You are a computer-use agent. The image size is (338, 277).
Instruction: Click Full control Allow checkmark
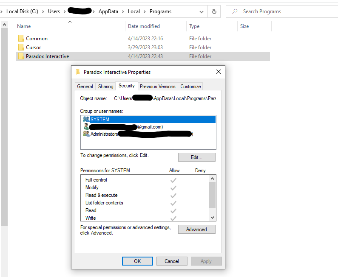173,180
